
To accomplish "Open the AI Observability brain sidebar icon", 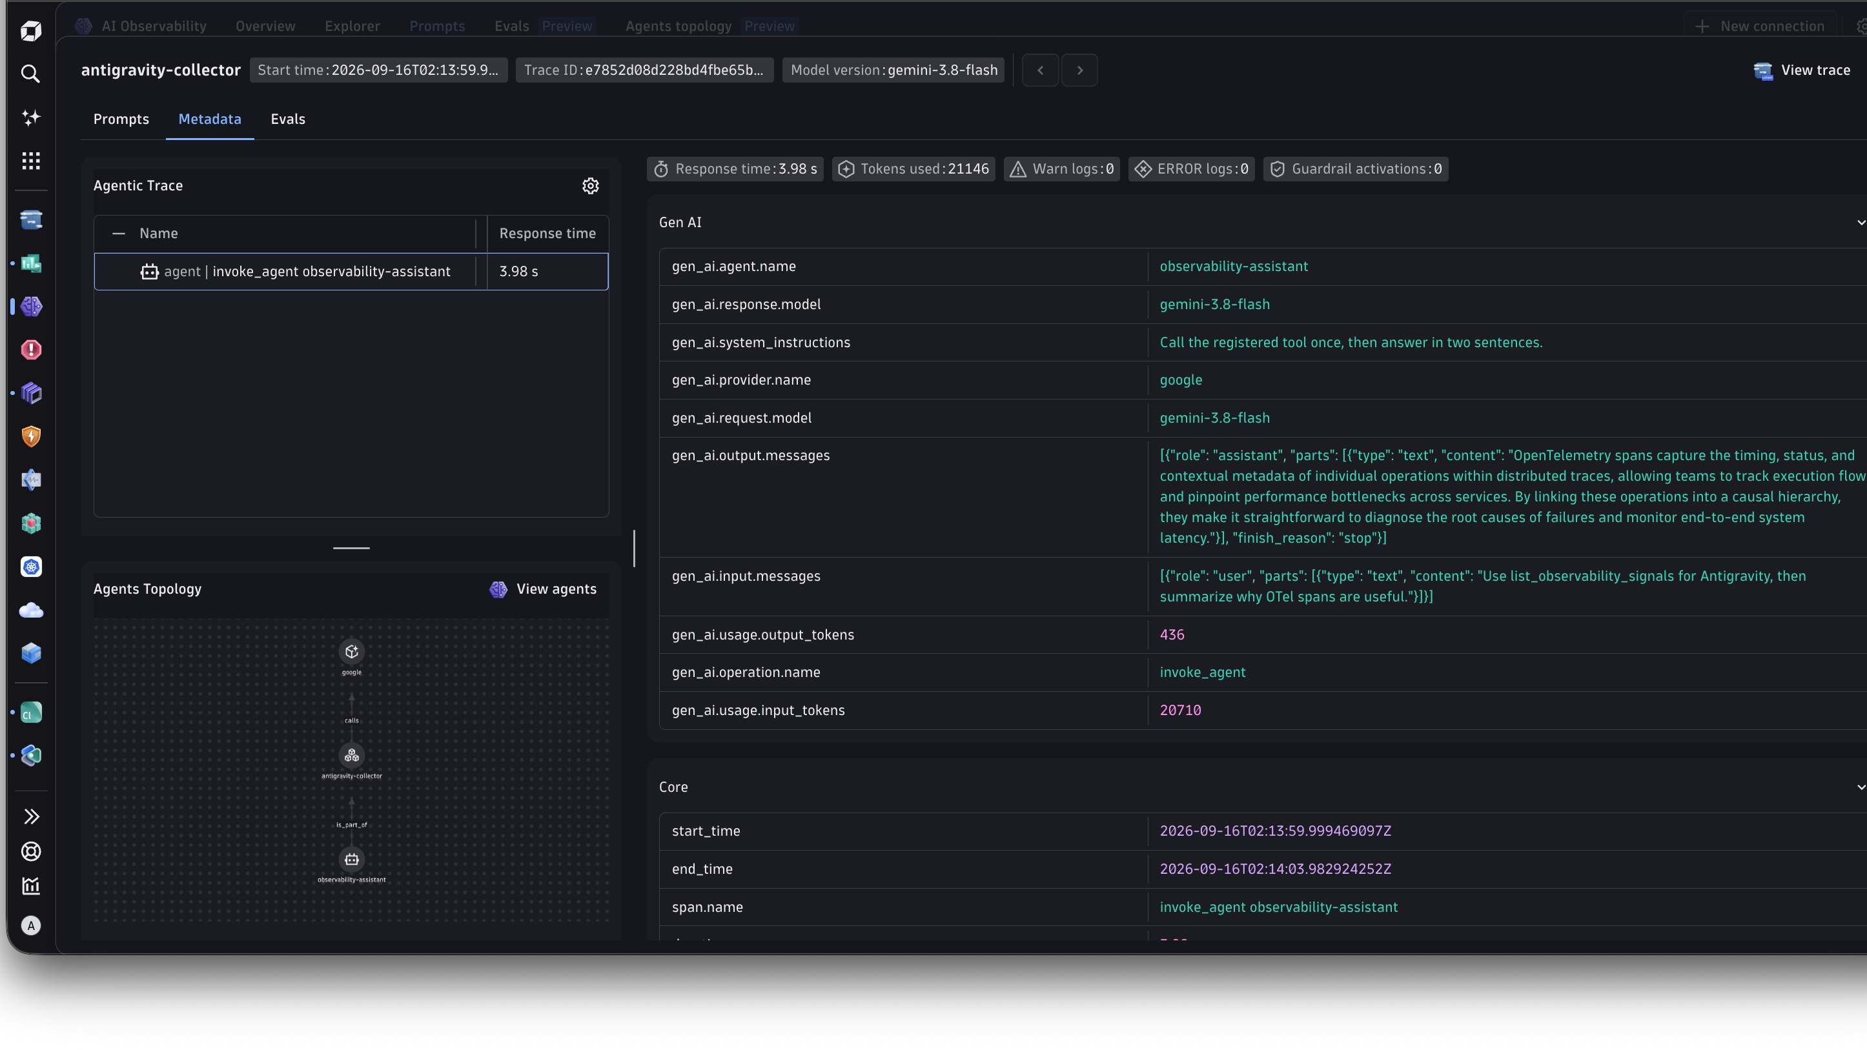I will (x=30, y=307).
